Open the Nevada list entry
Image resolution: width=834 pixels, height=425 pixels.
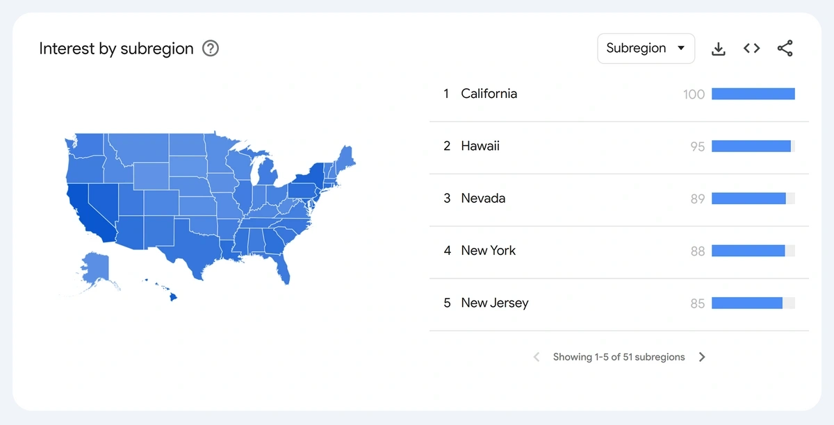pyautogui.click(x=483, y=199)
